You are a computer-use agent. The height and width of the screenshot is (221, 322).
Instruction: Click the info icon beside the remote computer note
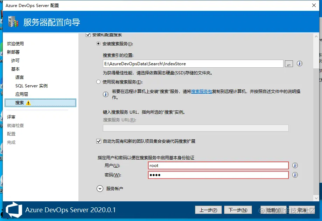click(x=106, y=94)
